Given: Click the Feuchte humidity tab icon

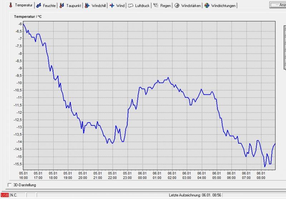Looking at the screenshot, I should pos(39,6).
